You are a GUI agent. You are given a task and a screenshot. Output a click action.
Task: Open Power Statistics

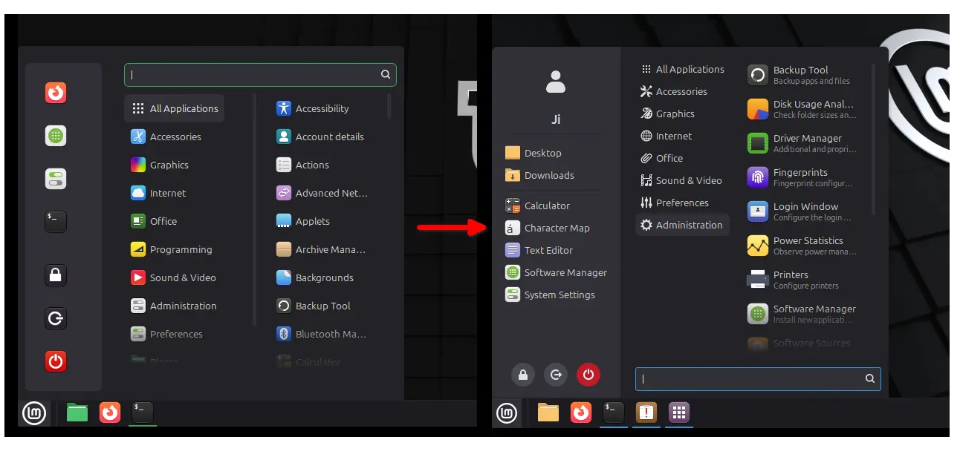802,246
